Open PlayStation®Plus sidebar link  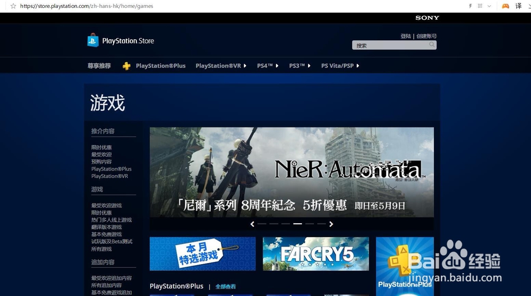pyautogui.click(x=111, y=169)
